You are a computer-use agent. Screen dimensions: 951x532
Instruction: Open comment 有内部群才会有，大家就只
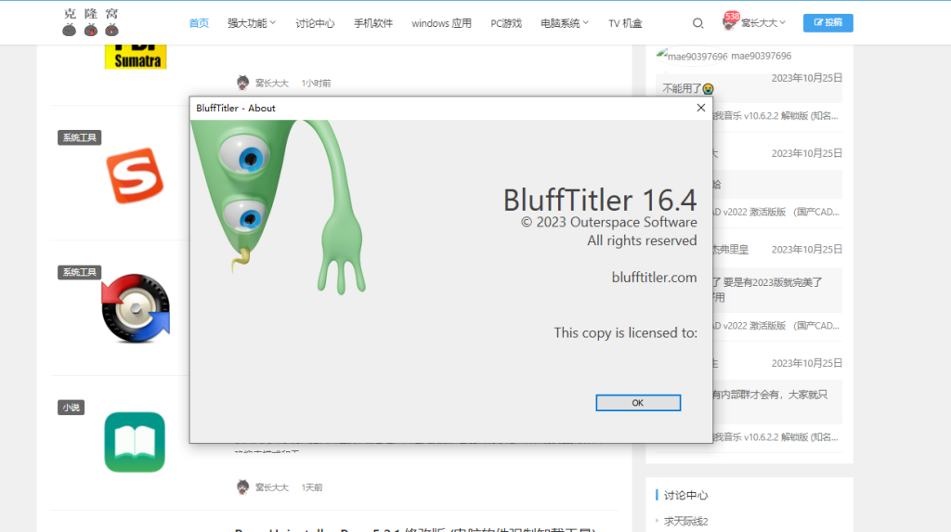click(770, 395)
